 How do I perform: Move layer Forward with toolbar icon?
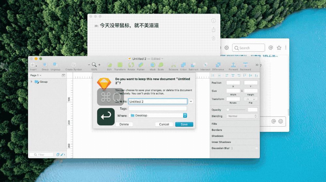[x=233, y=65]
